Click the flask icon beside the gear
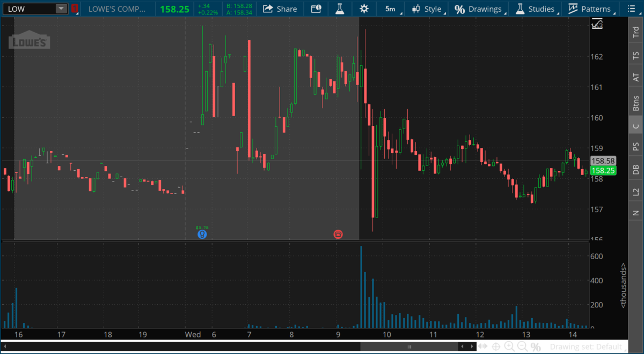644x354 pixels. coord(340,9)
